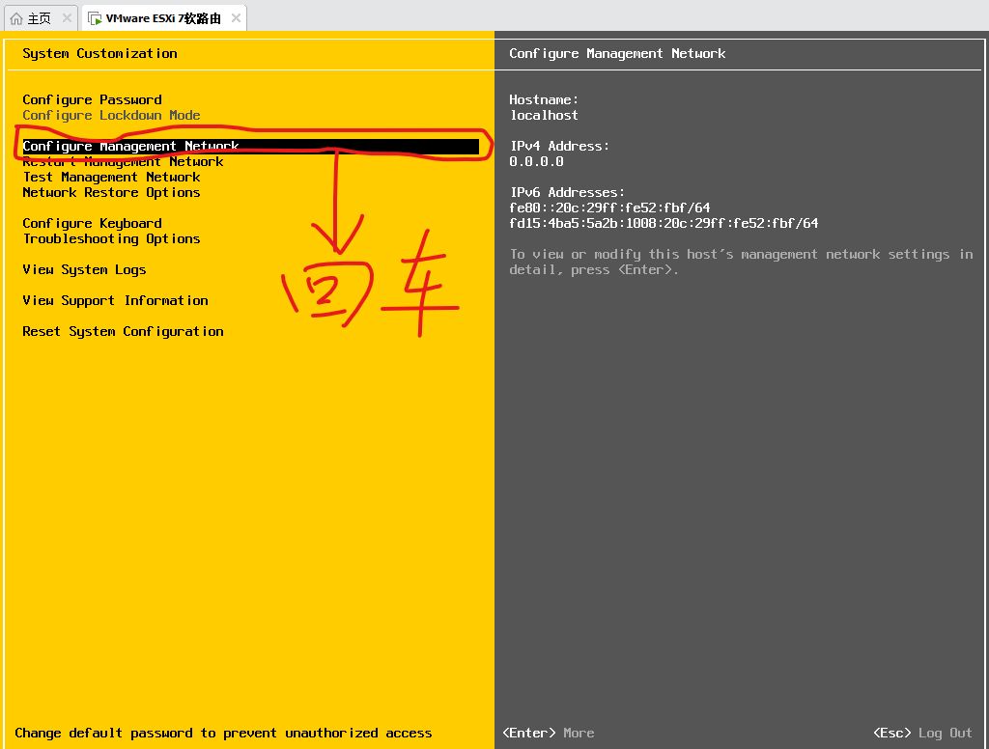
Task: Switch to the 主页 tab
Action: coord(41,18)
